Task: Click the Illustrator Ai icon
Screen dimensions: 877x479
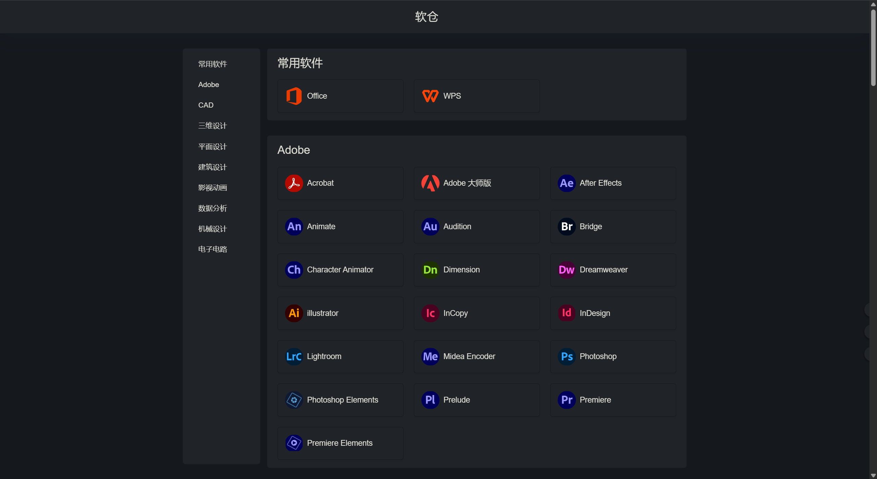Action: [x=294, y=313]
